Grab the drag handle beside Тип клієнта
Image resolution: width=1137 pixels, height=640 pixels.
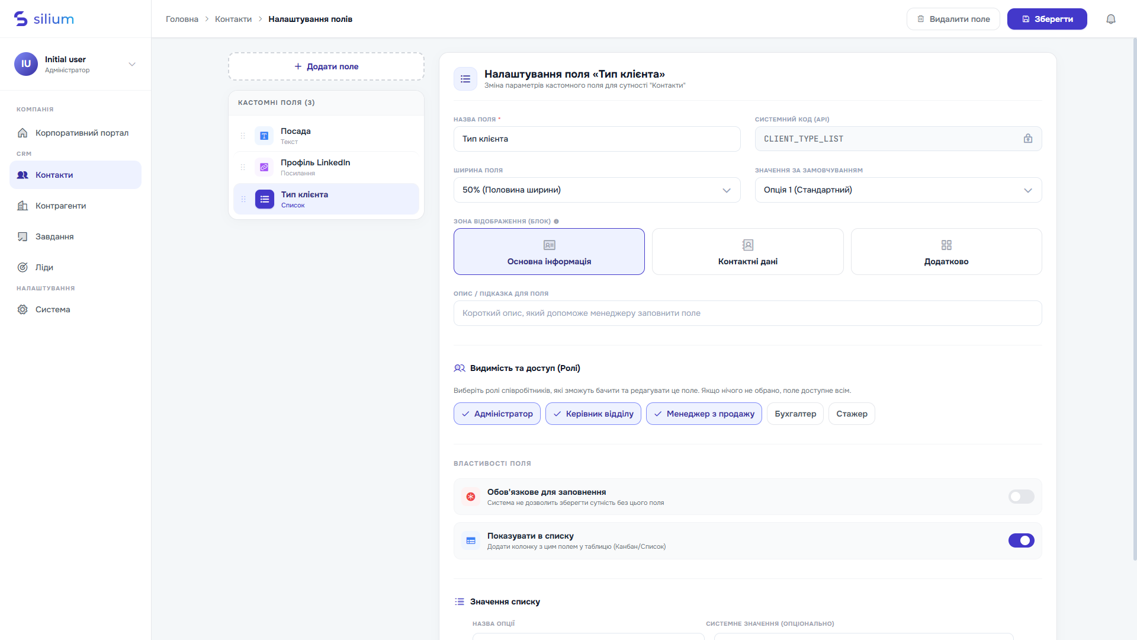click(x=243, y=199)
